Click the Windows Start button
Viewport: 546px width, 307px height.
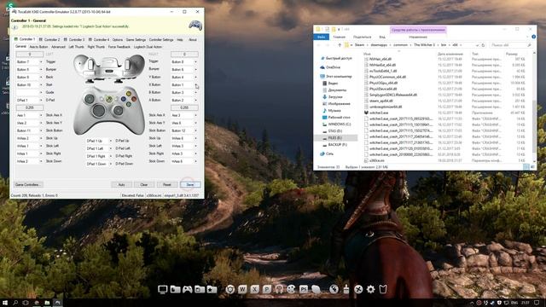tap(5, 303)
